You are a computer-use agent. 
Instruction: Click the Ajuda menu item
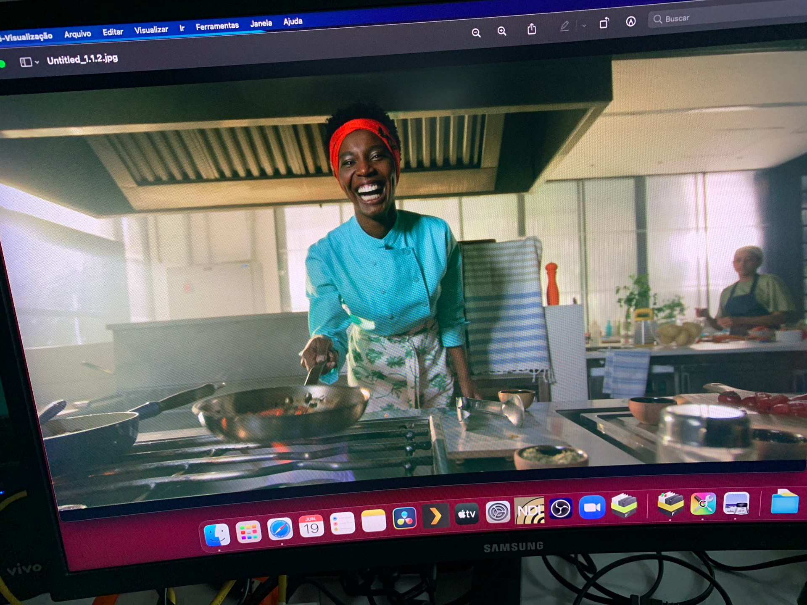pyautogui.click(x=293, y=21)
